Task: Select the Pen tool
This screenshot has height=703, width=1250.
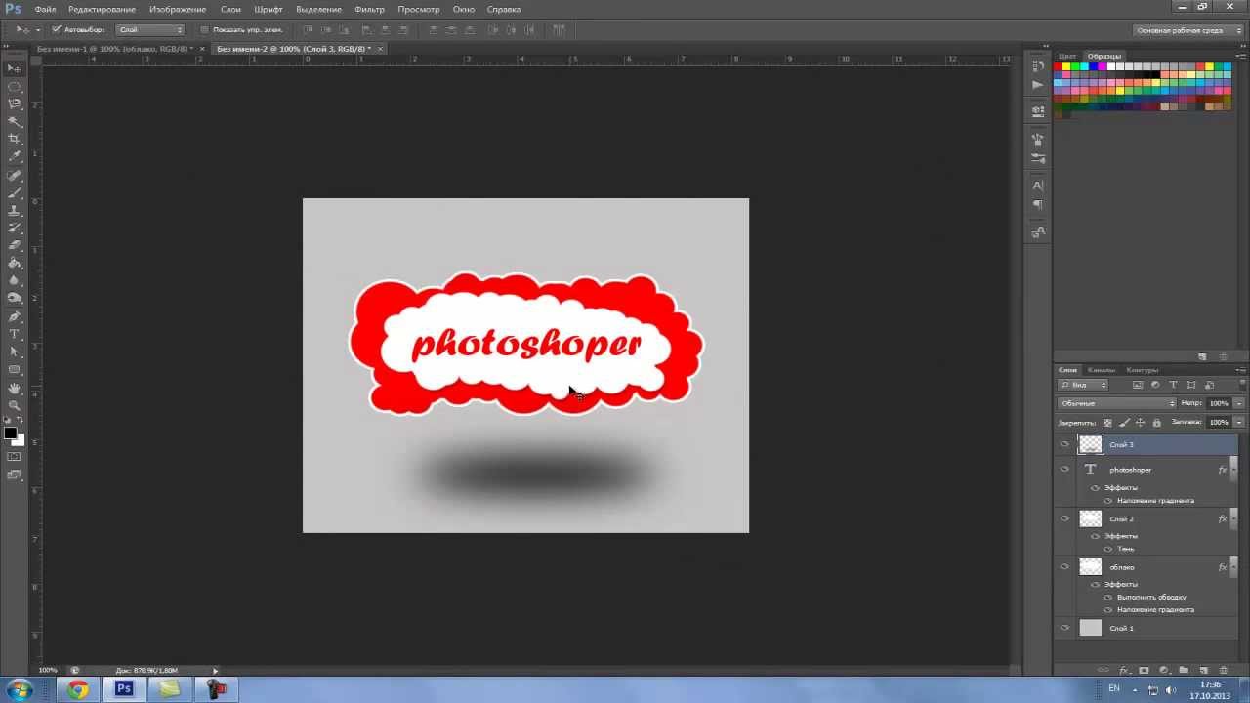Action: point(14,316)
